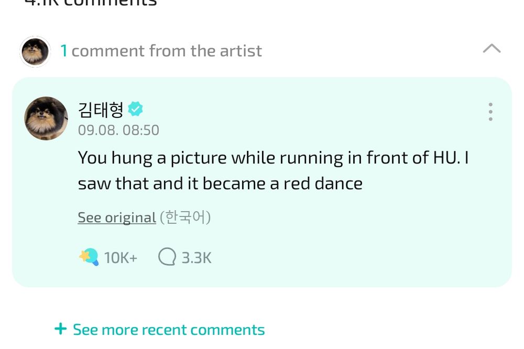
Task: Click See more recent comments
Action: tap(169, 330)
